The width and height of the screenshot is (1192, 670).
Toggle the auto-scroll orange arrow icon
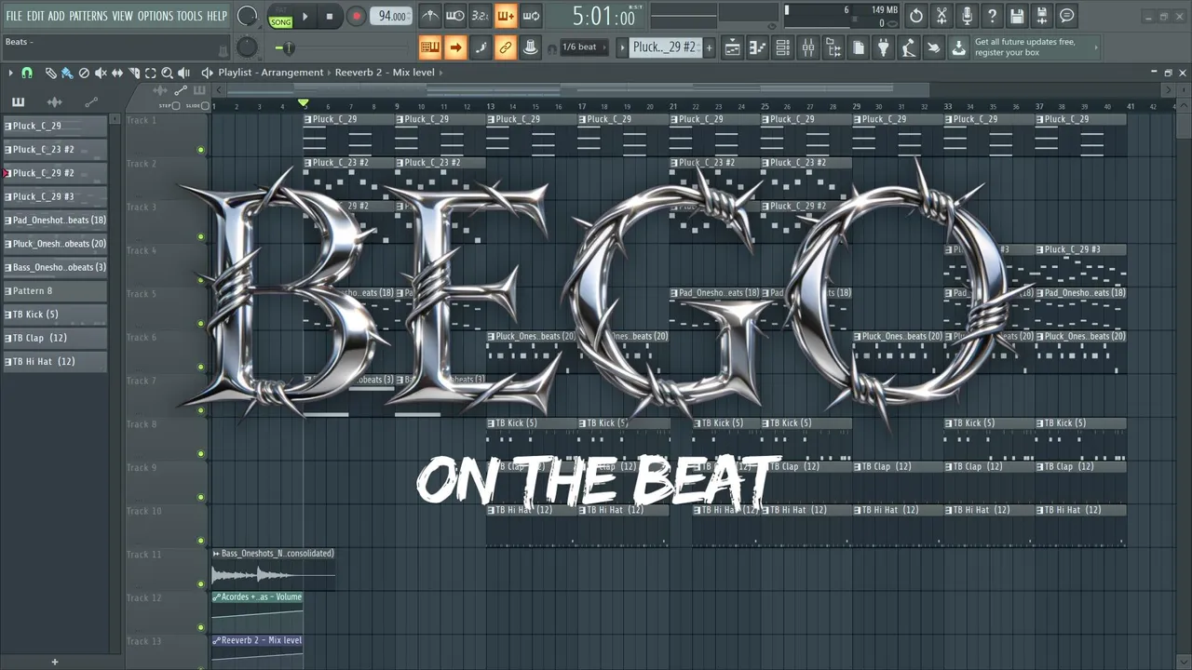pyautogui.click(x=455, y=47)
